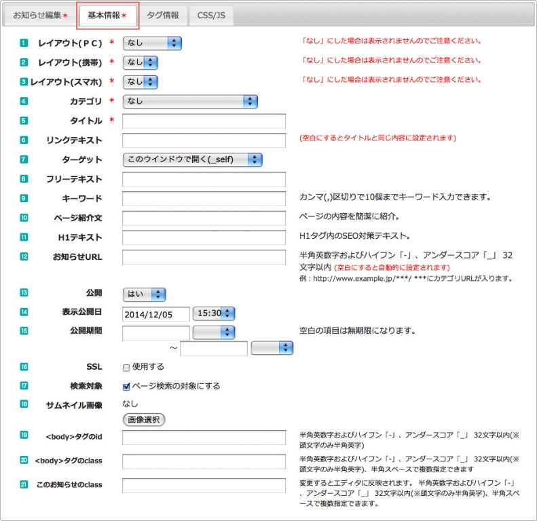Open the 公開期間 end time dropdown after ～
Screen dimensions: 537x521
click(x=272, y=348)
